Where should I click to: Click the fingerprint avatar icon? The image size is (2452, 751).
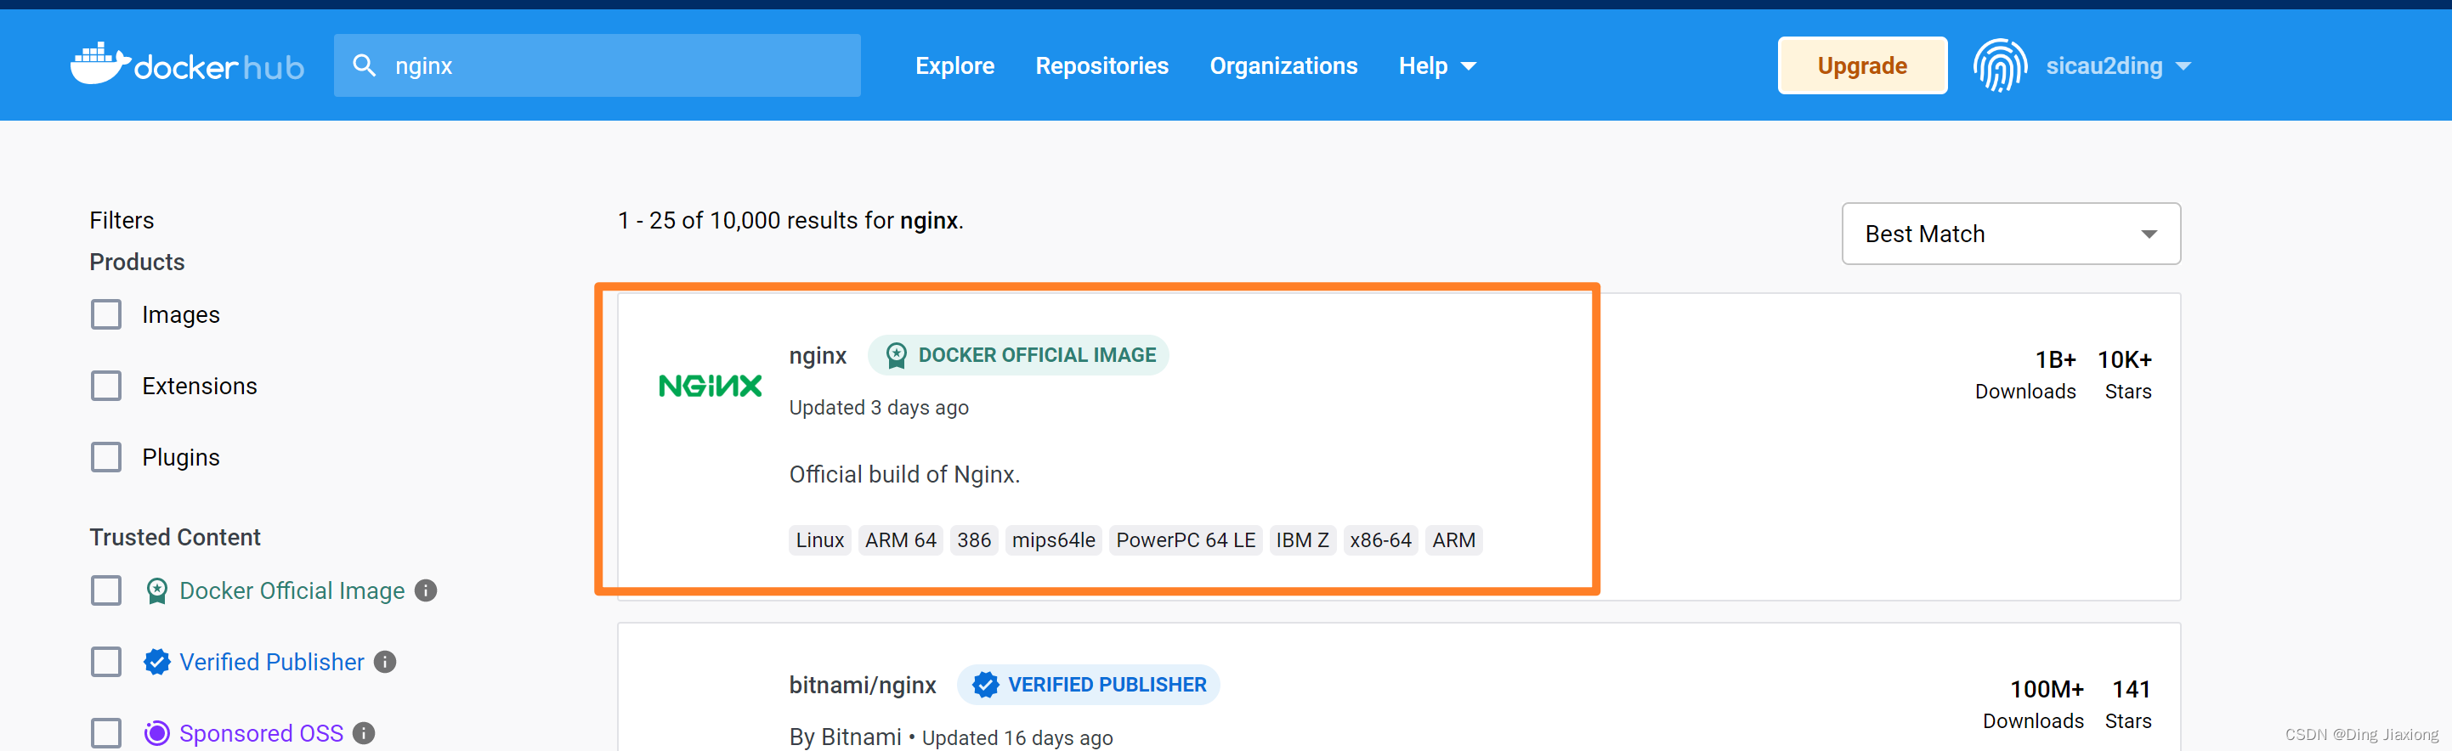pyautogui.click(x=2000, y=65)
